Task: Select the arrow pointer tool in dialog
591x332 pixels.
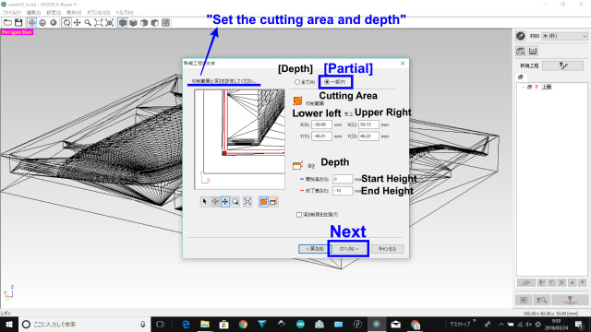Action: [x=205, y=202]
